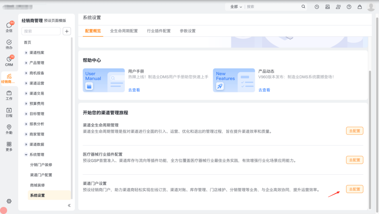This screenshot has height=214, width=379.
Task: Select 系统设置 menu entry
Action: click(x=49, y=195)
